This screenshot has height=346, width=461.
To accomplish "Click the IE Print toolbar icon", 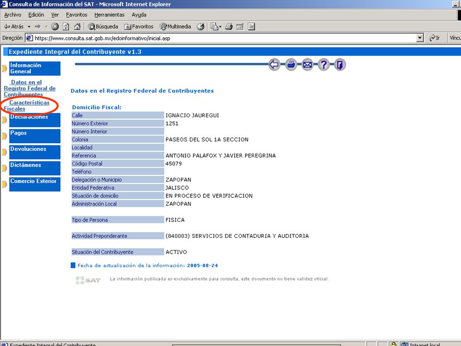I will [229, 26].
